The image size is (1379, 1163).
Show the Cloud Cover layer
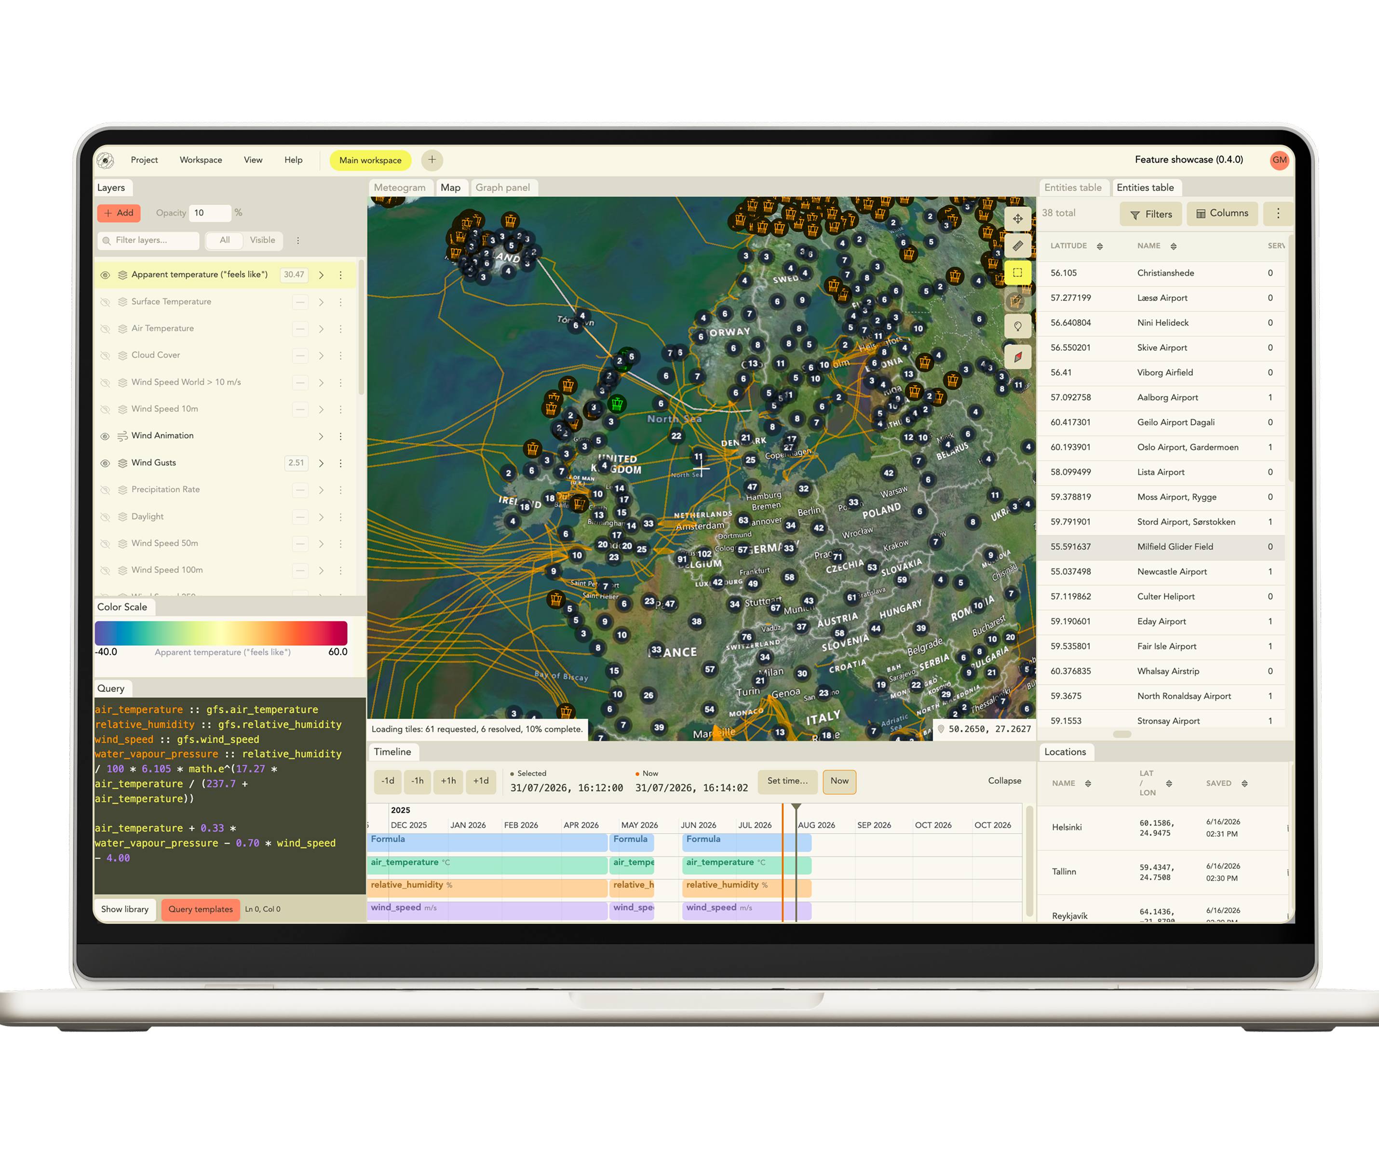(105, 355)
